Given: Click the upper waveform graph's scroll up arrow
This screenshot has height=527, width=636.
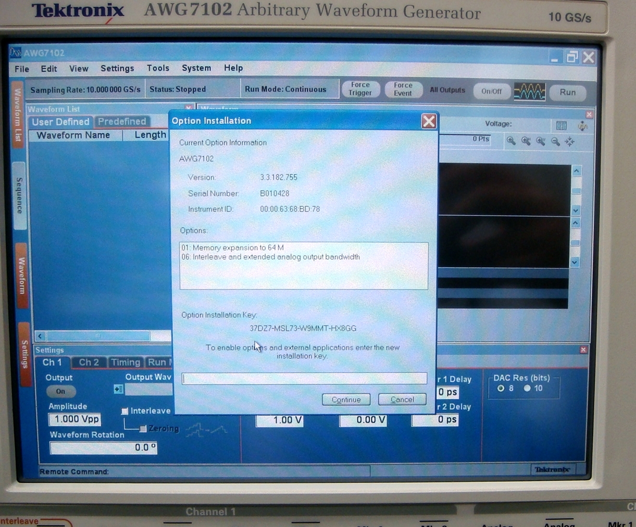Looking at the screenshot, I should 576,171.
